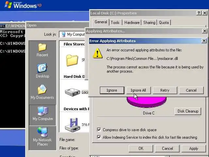Click the command prompt title bar icon
The image size is (209, 157).
(x=2, y=26)
